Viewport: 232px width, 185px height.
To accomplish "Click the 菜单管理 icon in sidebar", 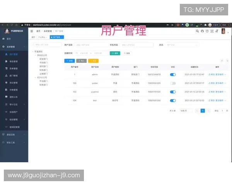I will 6,68.
